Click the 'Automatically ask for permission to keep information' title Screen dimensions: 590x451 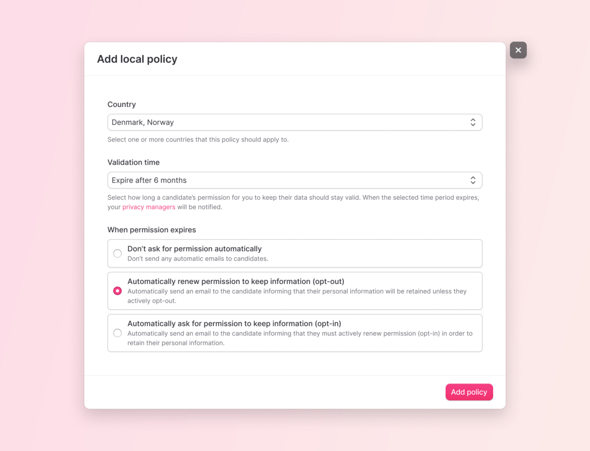(234, 323)
